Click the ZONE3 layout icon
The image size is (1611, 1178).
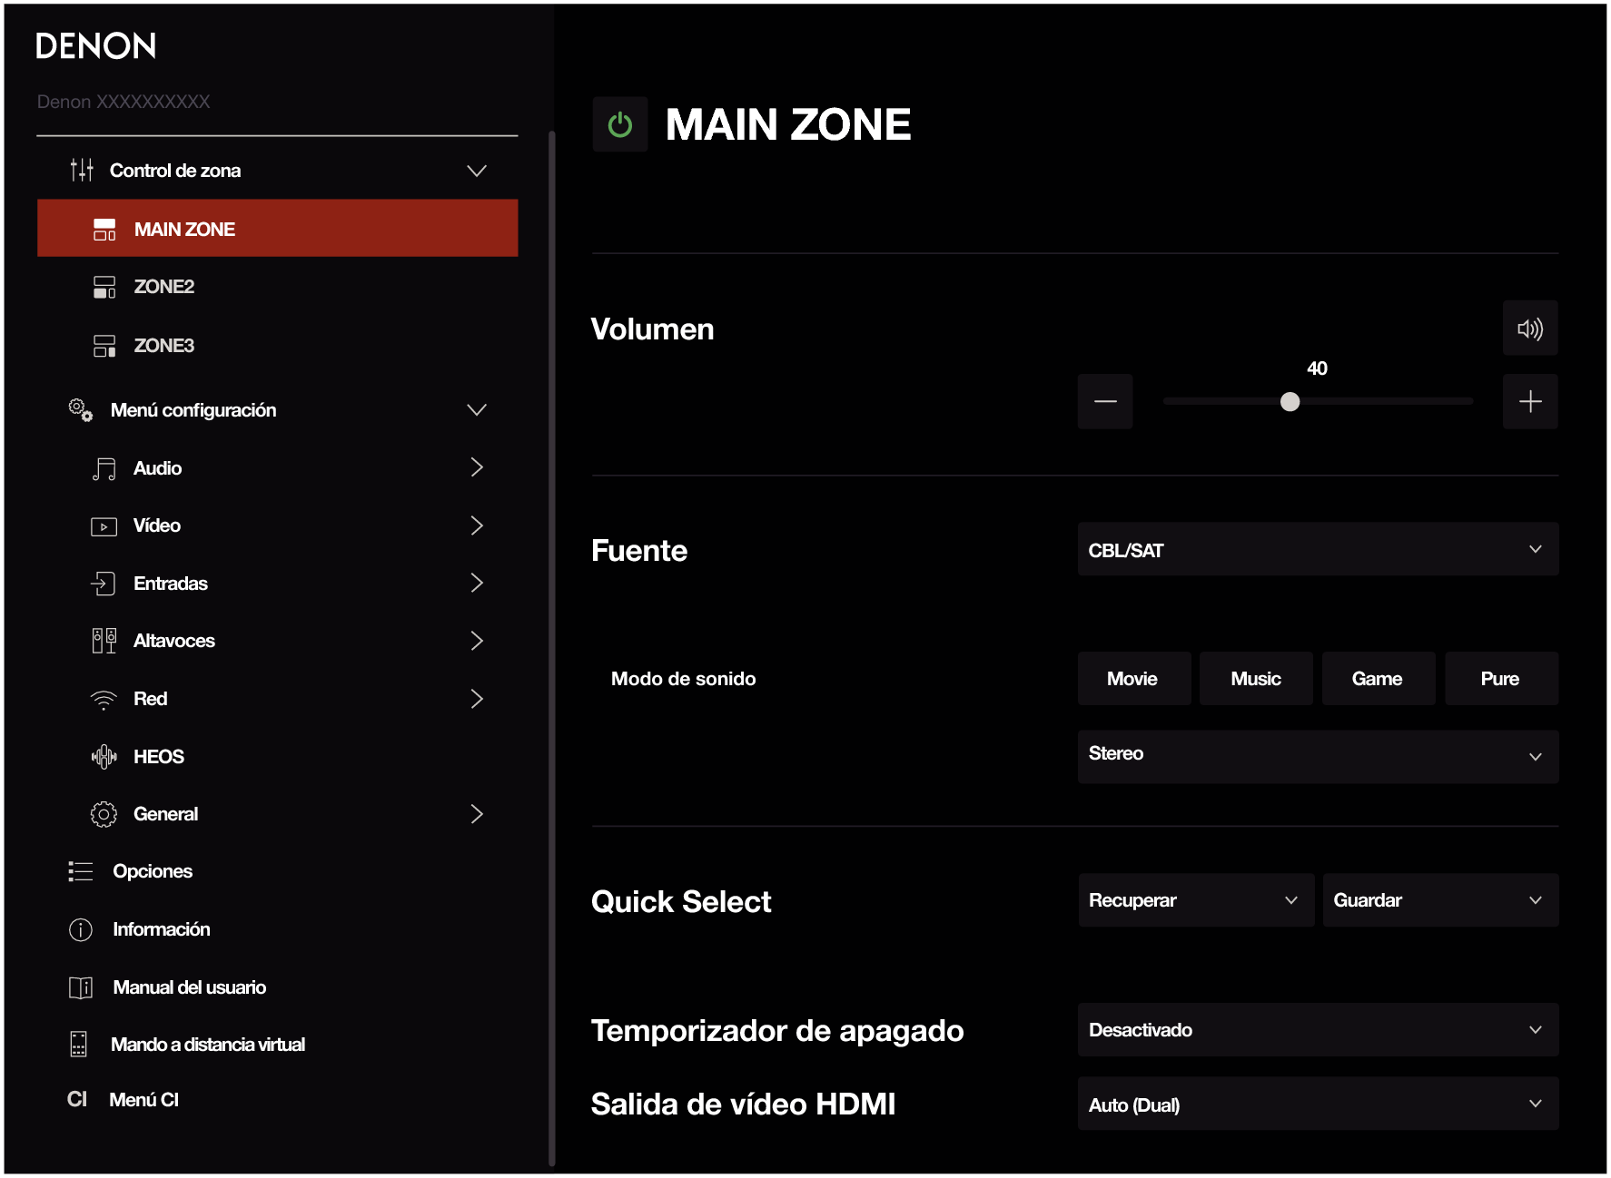[104, 346]
